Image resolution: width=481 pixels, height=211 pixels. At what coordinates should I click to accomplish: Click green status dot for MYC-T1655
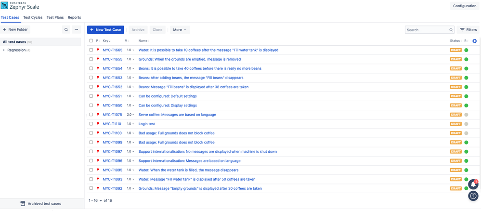(x=466, y=59)
